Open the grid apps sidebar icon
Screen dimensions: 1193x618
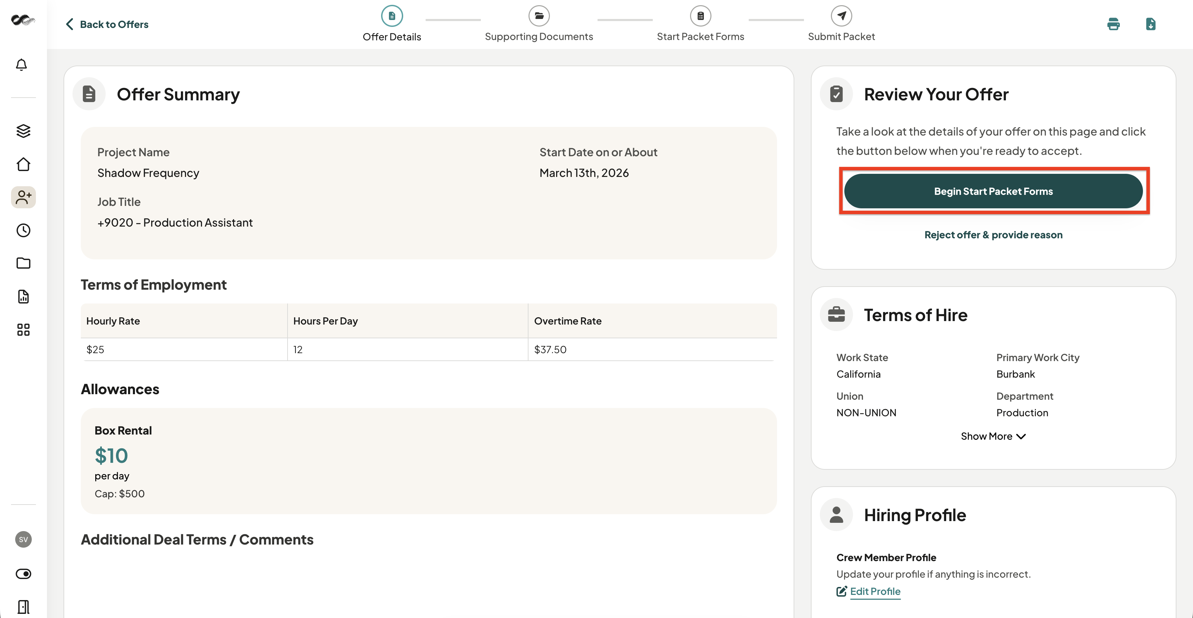point(23,330)
